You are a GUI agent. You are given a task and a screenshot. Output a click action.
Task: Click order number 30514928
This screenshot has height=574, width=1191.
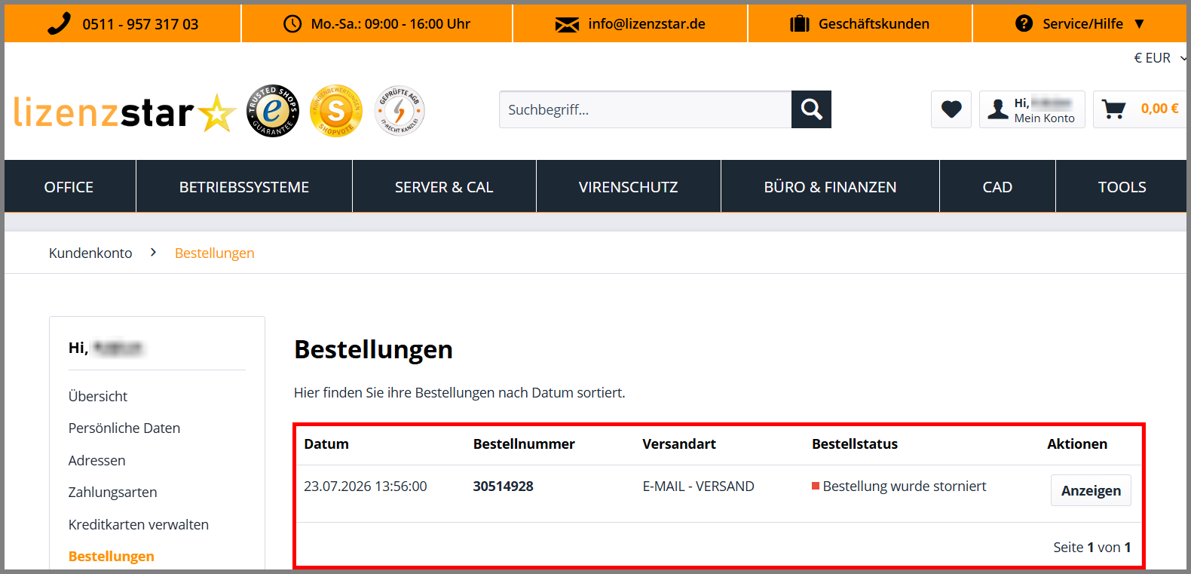504,487
